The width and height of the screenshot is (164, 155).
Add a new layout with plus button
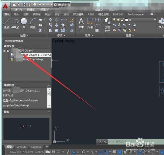pos(47,147)
